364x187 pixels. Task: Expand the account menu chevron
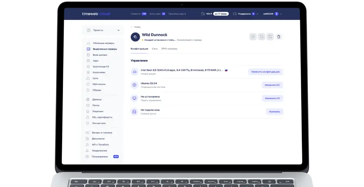pos(281,14)
